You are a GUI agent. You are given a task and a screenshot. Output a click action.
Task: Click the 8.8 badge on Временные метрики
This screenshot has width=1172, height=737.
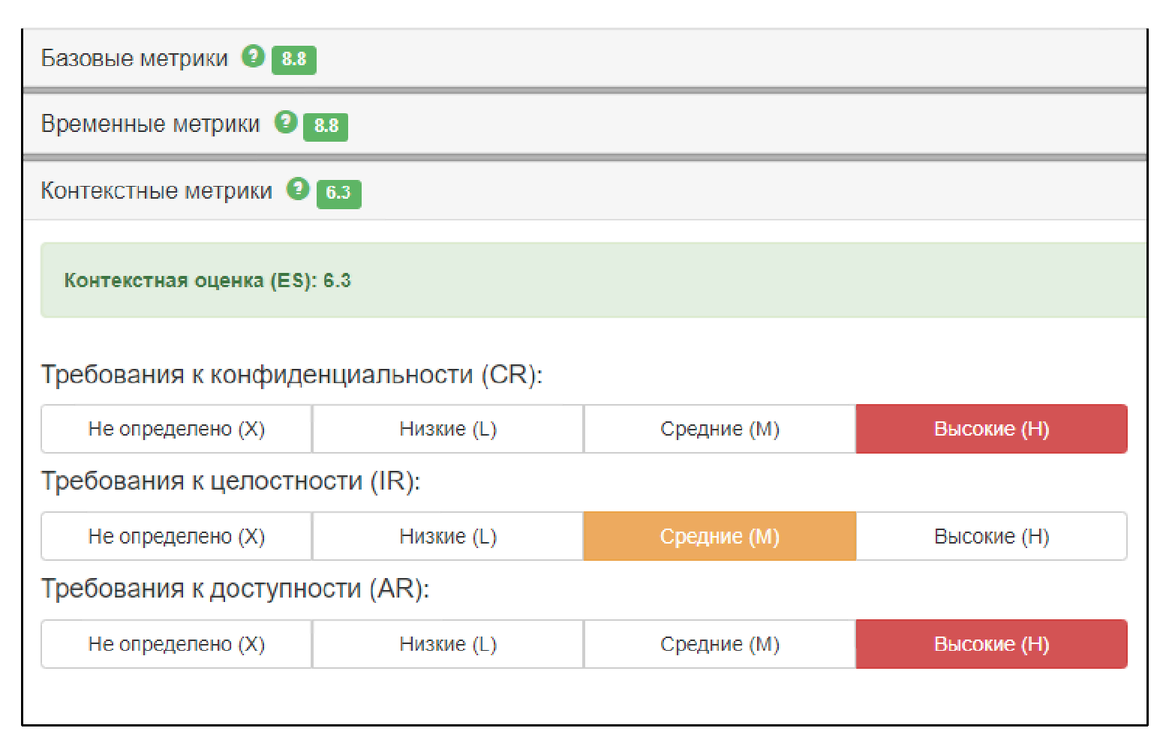pos(326,126)
